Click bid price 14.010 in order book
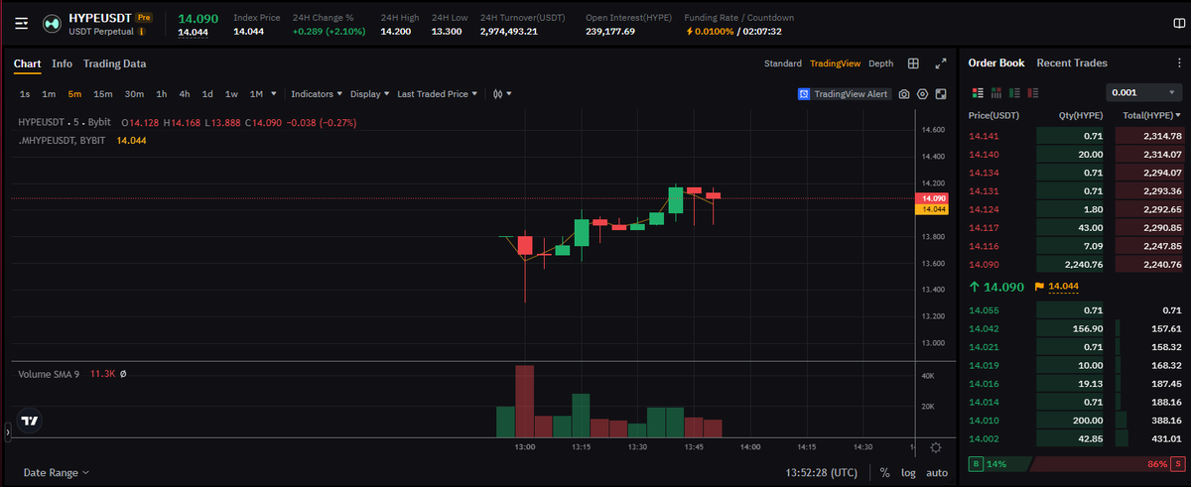The height and width of the screenshot is (487, 1191). (984, 420)
